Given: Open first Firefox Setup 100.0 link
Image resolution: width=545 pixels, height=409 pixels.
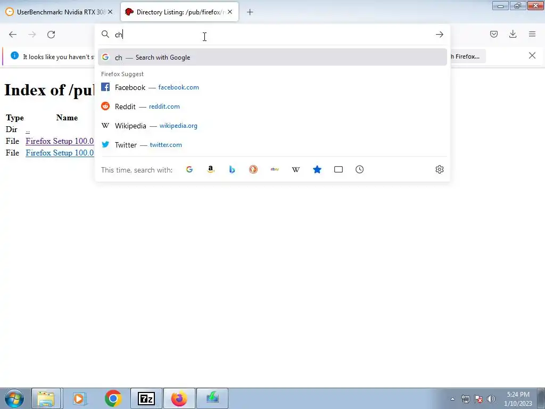Looking at the screenshot, I should (x=60, y=141).
